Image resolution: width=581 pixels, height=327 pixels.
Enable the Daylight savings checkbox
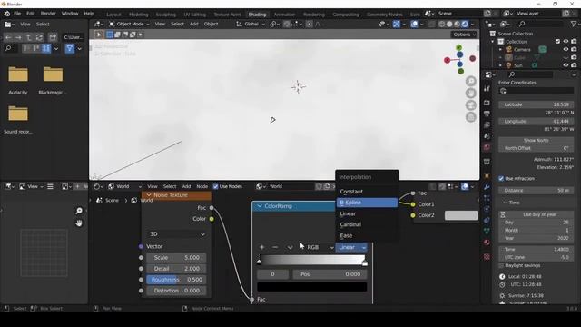(501, 265)
